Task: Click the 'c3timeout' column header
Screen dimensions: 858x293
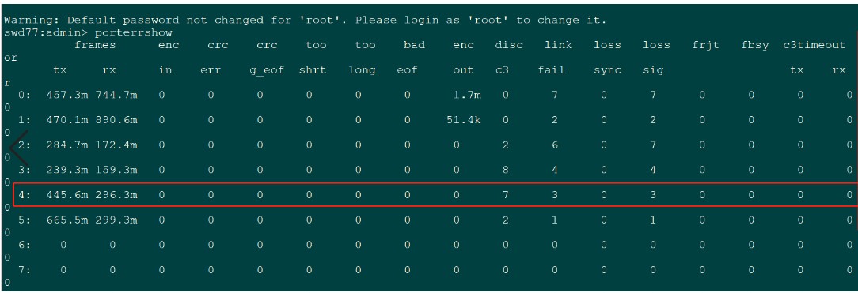Action: pos(814,45)
